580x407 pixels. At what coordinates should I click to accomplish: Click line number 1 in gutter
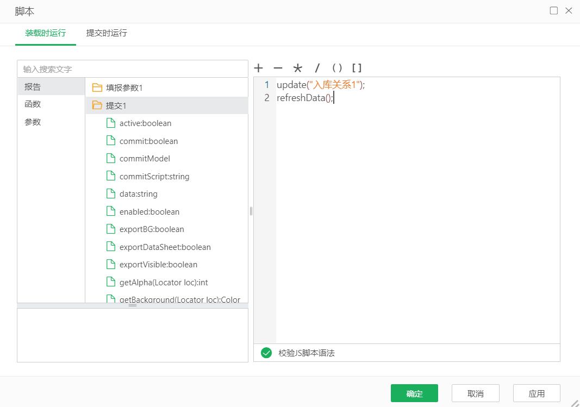[267, 85]
